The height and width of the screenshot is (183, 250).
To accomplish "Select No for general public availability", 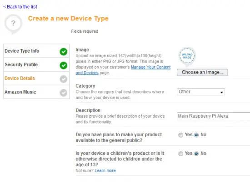I will (x=196, y=135).
